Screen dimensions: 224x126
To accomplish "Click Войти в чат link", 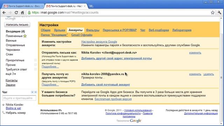I will (13, 108).
